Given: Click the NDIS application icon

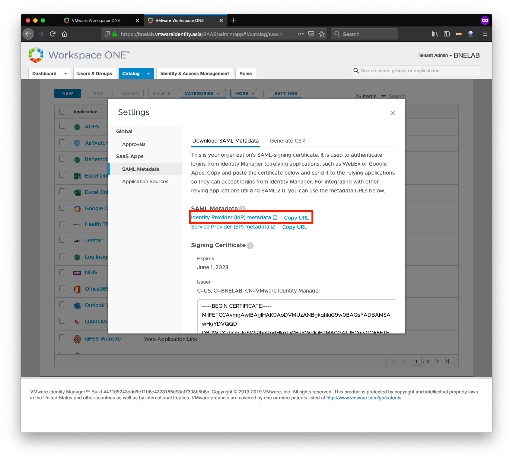Looking at the screenshot, I should pyautogui.click(x=77, y=273).
